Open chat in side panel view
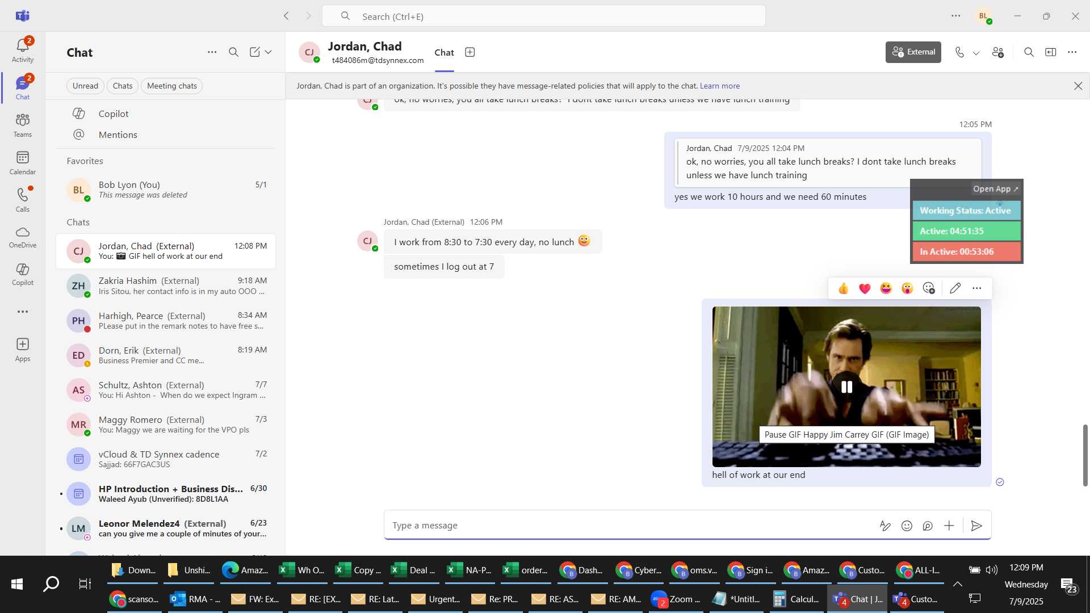 click(x=1051, y=52)
